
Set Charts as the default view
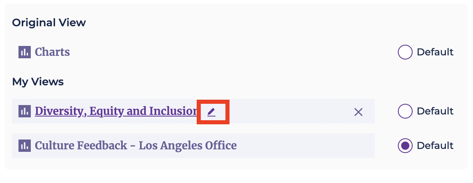tap(405, 52)
